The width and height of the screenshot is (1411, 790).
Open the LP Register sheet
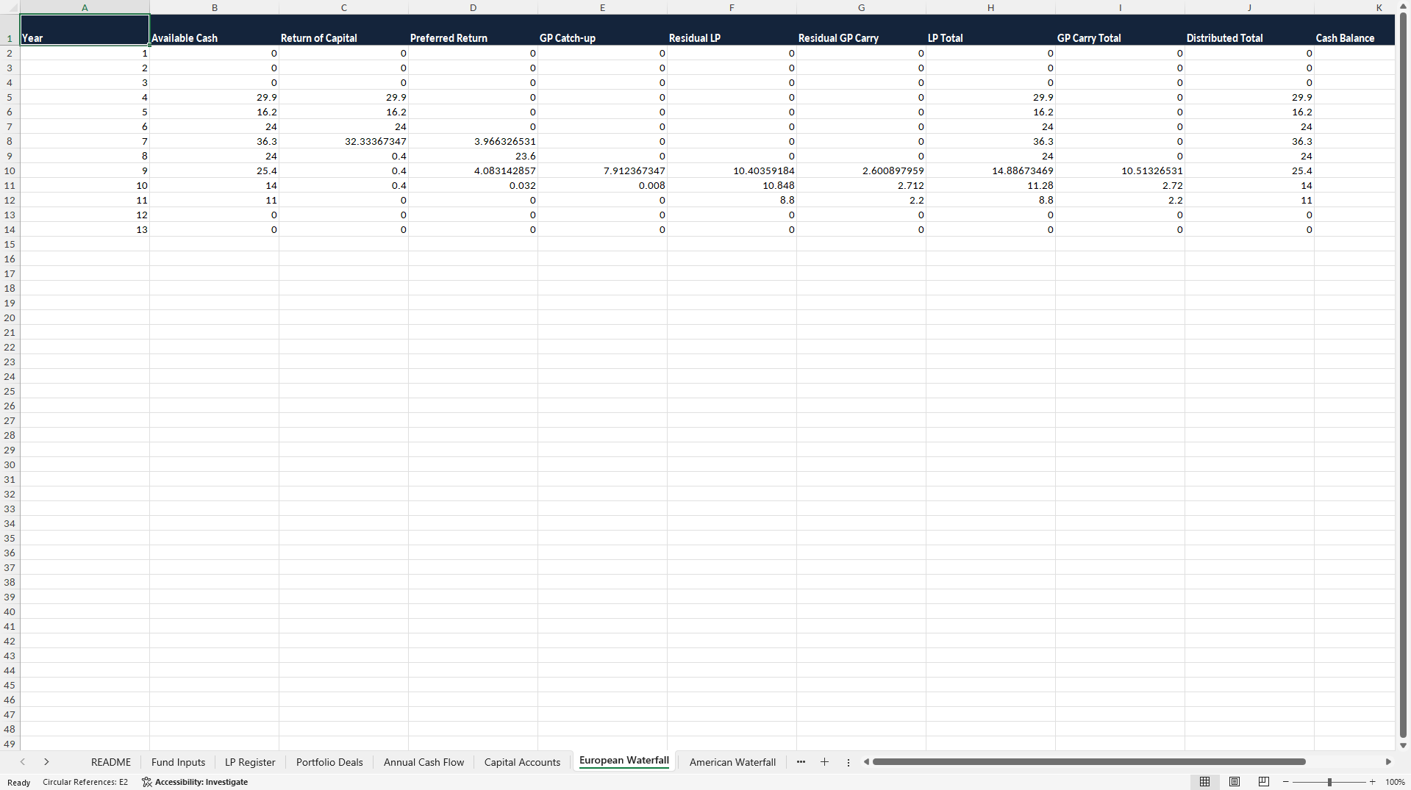coord(250,762)
